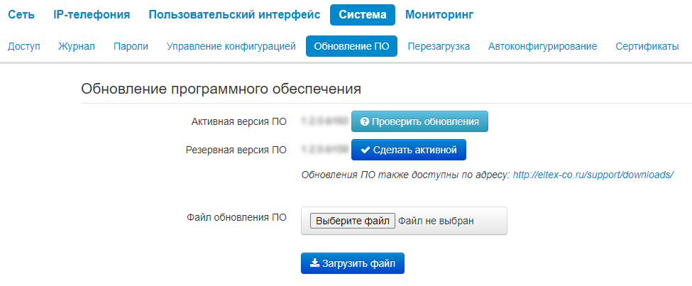Image resolution: width=692 pixels, height=286 pixels.
Task: Follow the eltex-co.ru support downloads link
Action: pyautogui.click(x=593, y=175)
